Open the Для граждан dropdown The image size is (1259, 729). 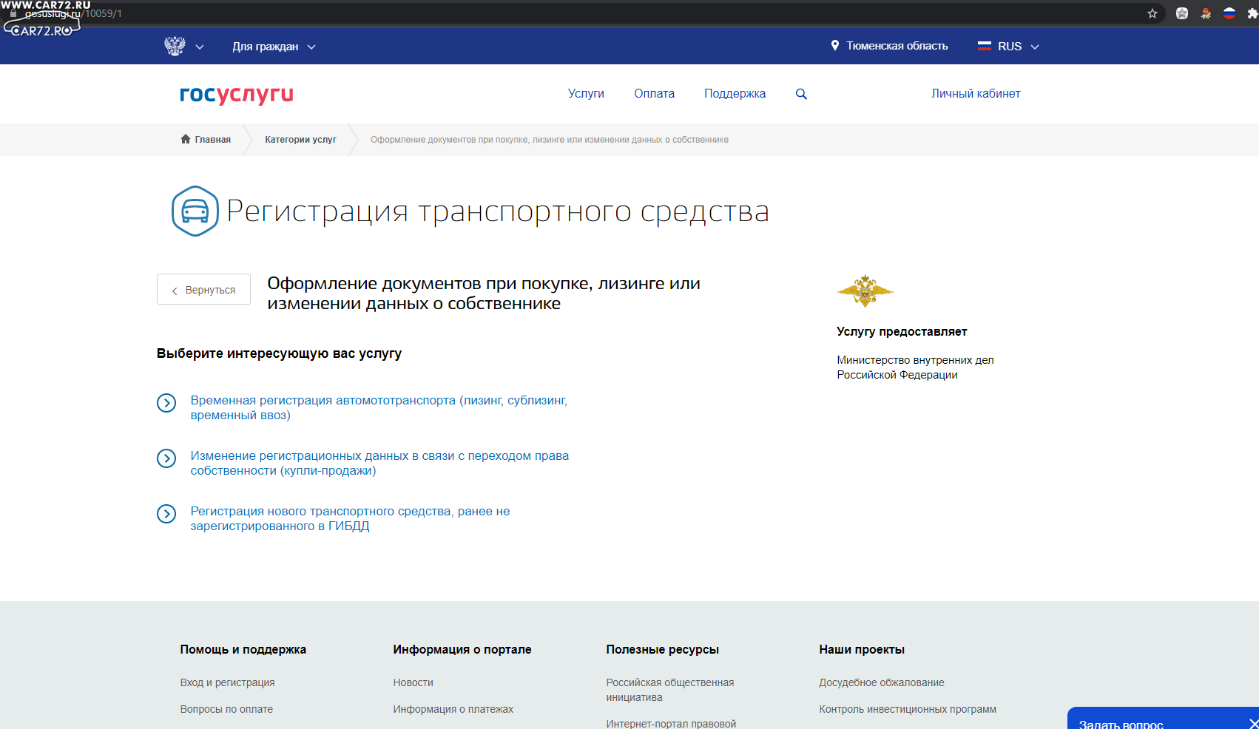click(274, 47)
